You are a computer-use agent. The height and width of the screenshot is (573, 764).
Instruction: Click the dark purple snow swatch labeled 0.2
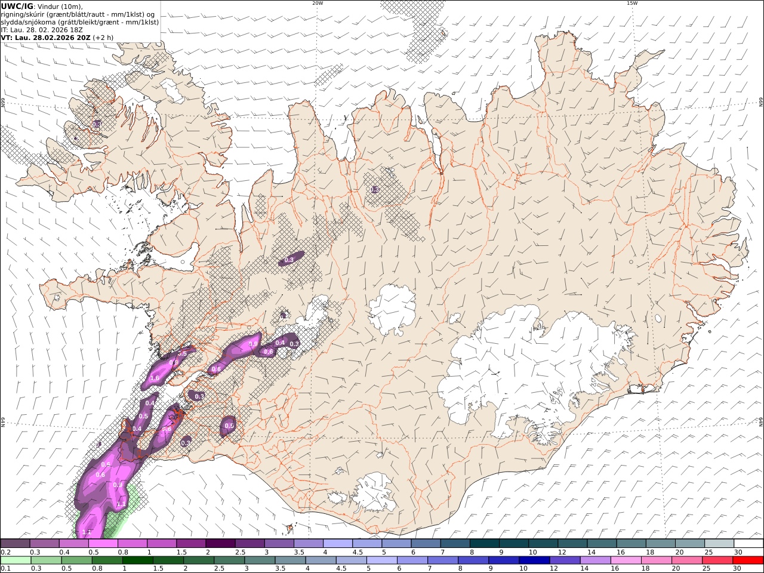click(x=15, y=543)
